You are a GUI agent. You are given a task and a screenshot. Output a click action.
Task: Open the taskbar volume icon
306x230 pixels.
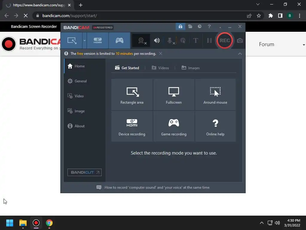click(x=277, y=223)
